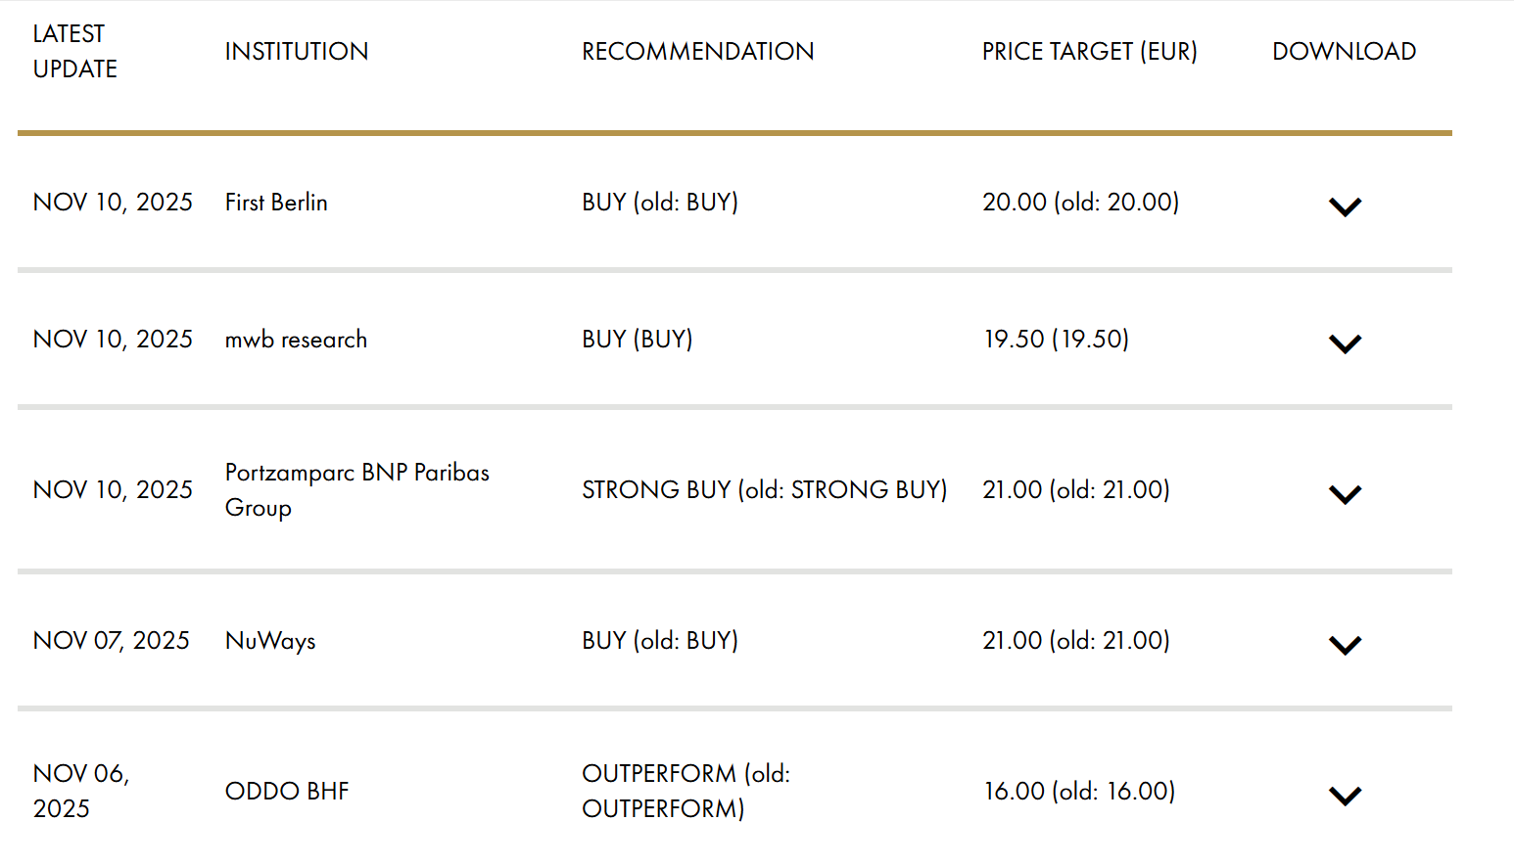
Task: Click the Download column header
Action: click(1344, 51)
